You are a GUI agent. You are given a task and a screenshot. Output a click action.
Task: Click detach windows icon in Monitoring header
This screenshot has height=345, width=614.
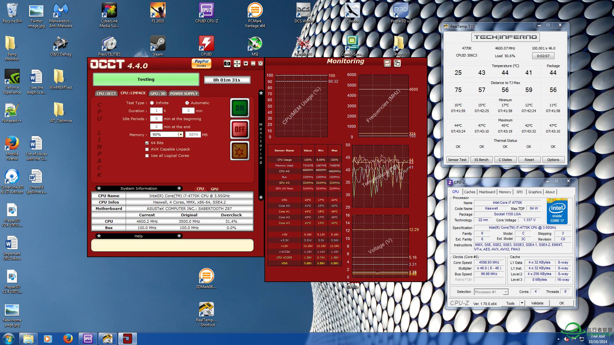click(397, 63)
